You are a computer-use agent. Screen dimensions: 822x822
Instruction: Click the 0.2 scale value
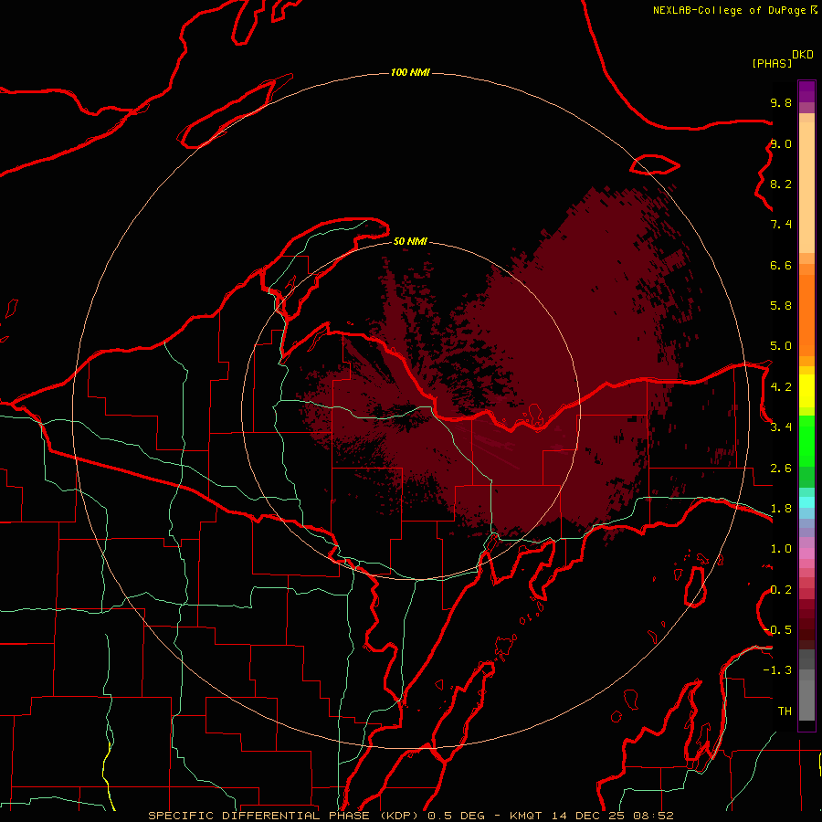781,590
